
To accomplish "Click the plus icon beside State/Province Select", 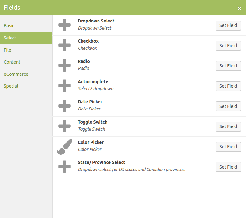I will click(64, 167).
